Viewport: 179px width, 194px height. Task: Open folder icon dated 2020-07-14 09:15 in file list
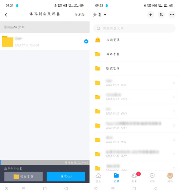(98, 83)
